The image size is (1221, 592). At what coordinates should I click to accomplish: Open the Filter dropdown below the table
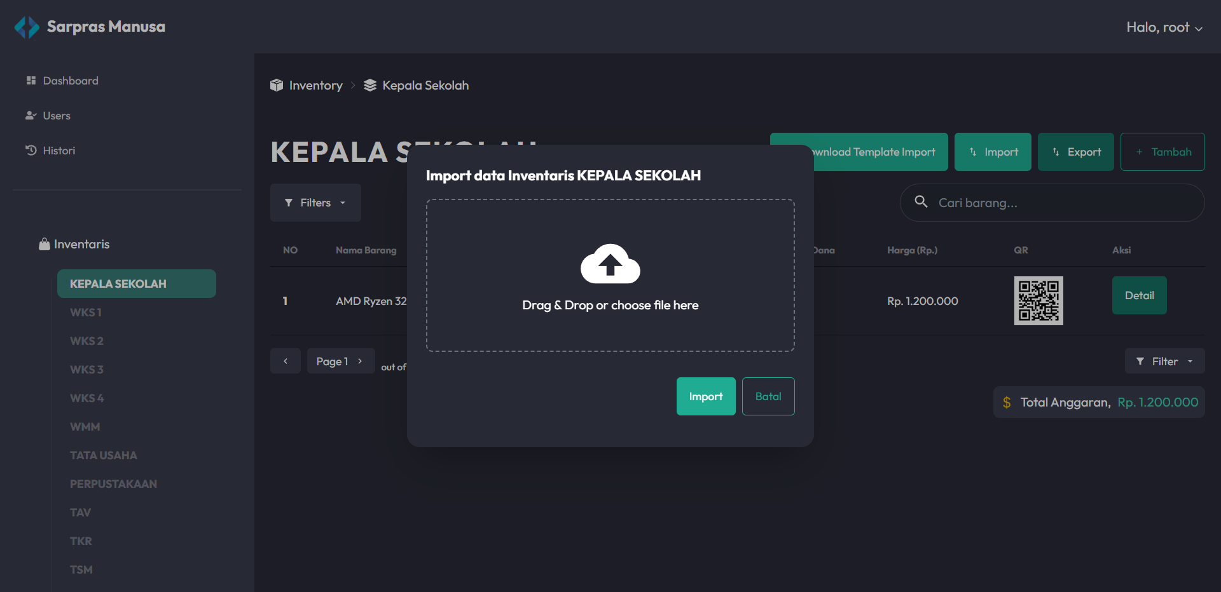[1165, 361]
